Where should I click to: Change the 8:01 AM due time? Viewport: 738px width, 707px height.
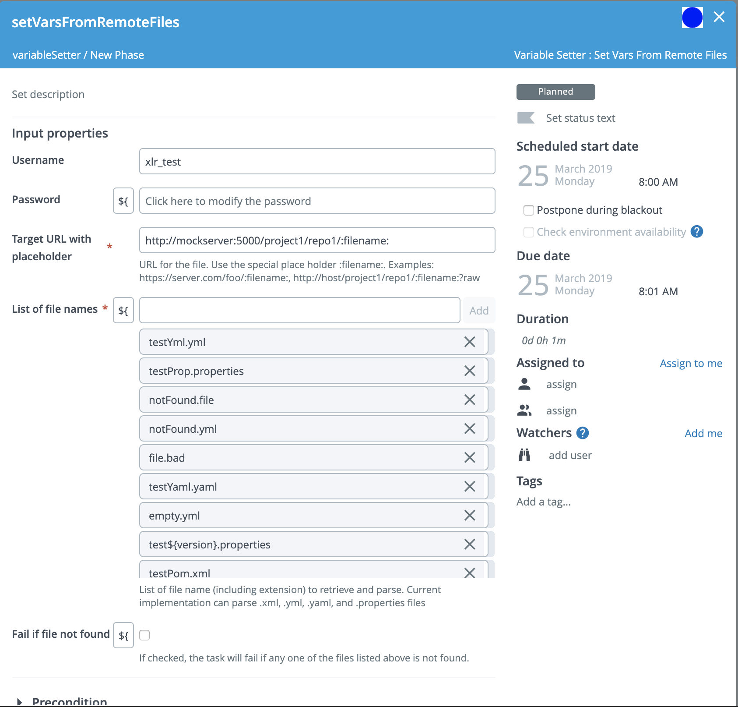[658, 292]
